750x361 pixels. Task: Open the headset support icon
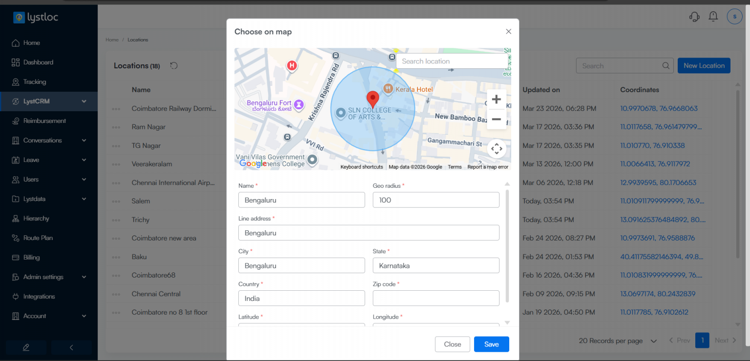pyautogui.click(x=694, y=17)
